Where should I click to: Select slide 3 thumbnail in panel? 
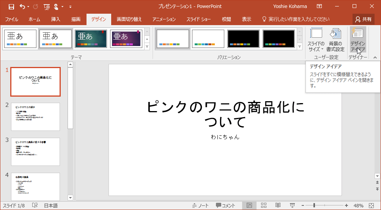tap(35, 151)
